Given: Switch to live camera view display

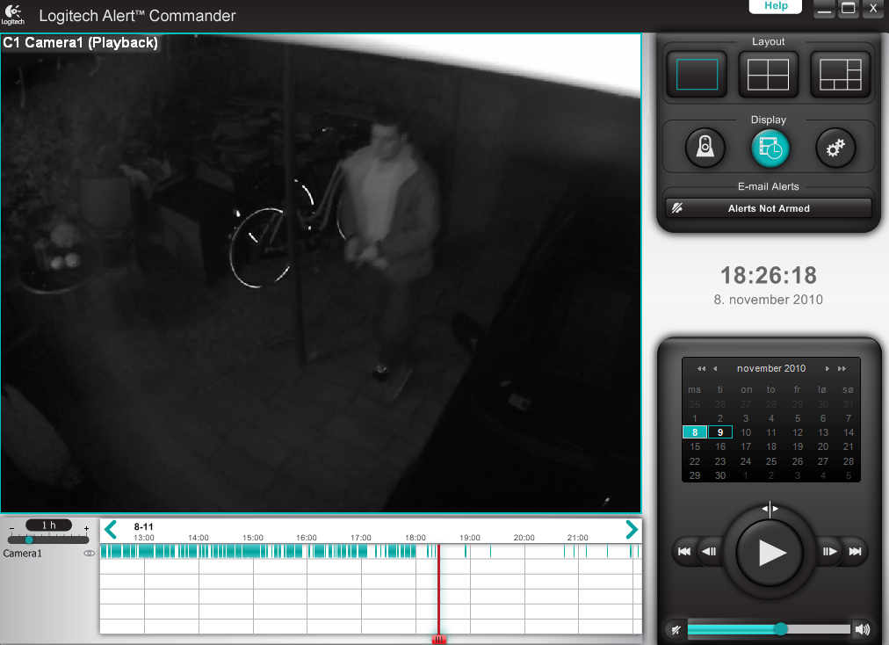Looking at the screenshot, I should [705, 148].
